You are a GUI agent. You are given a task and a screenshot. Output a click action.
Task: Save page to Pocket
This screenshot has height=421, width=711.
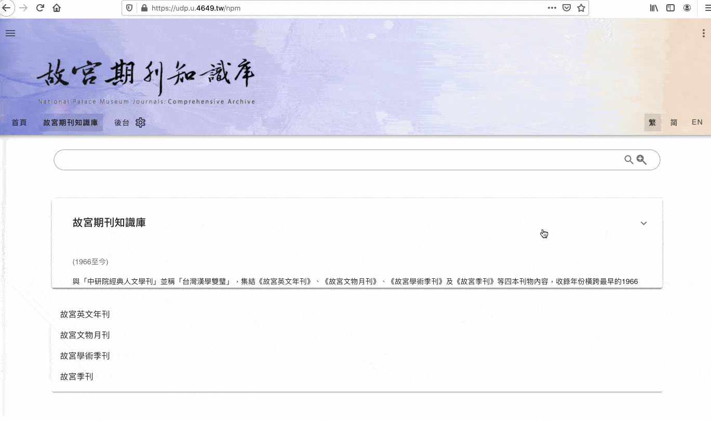567,8
